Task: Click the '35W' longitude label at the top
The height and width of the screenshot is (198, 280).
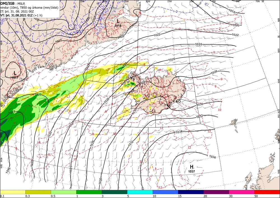Action: [82, 1]
